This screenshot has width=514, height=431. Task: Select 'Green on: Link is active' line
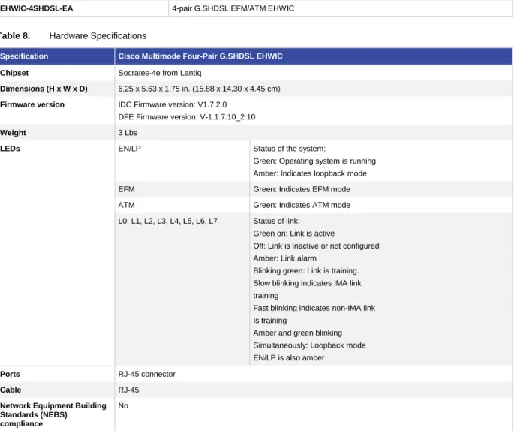coord(293,234)
